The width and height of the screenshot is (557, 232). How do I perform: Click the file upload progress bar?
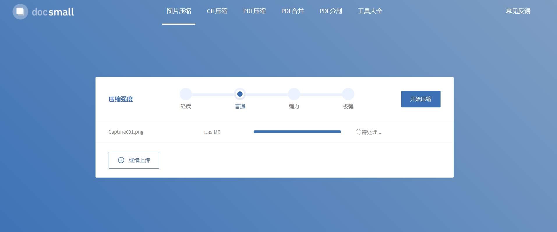point(297,132)
